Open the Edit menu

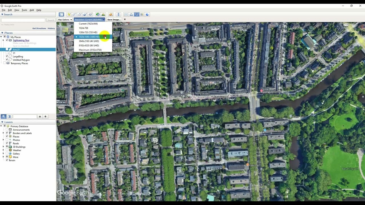[x=10, y=10]
